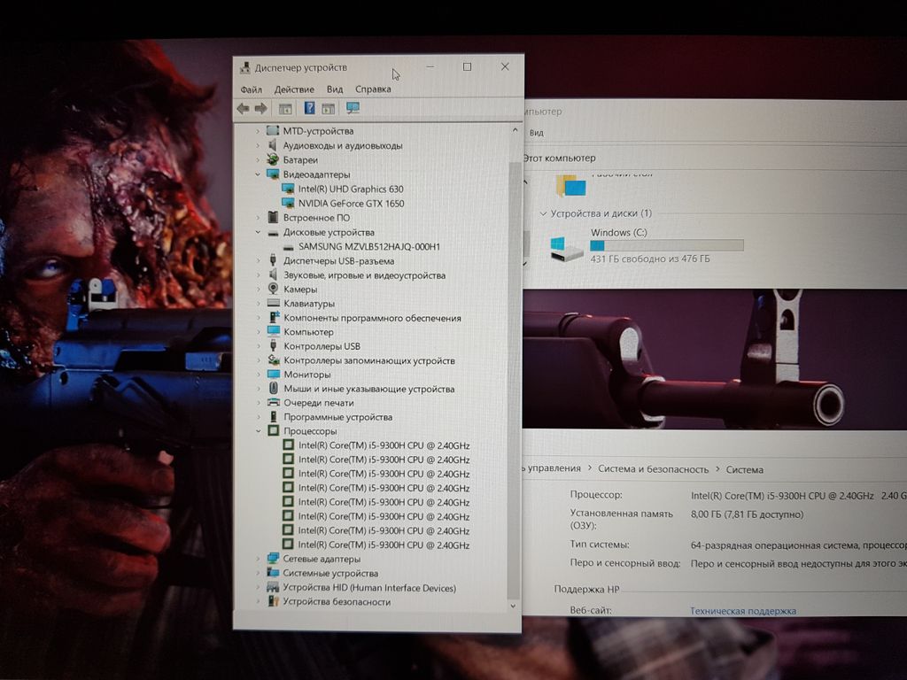The height and width of the screenshot is (680, 907).
Task: Open the Справка menu
Action: [373, 89]
